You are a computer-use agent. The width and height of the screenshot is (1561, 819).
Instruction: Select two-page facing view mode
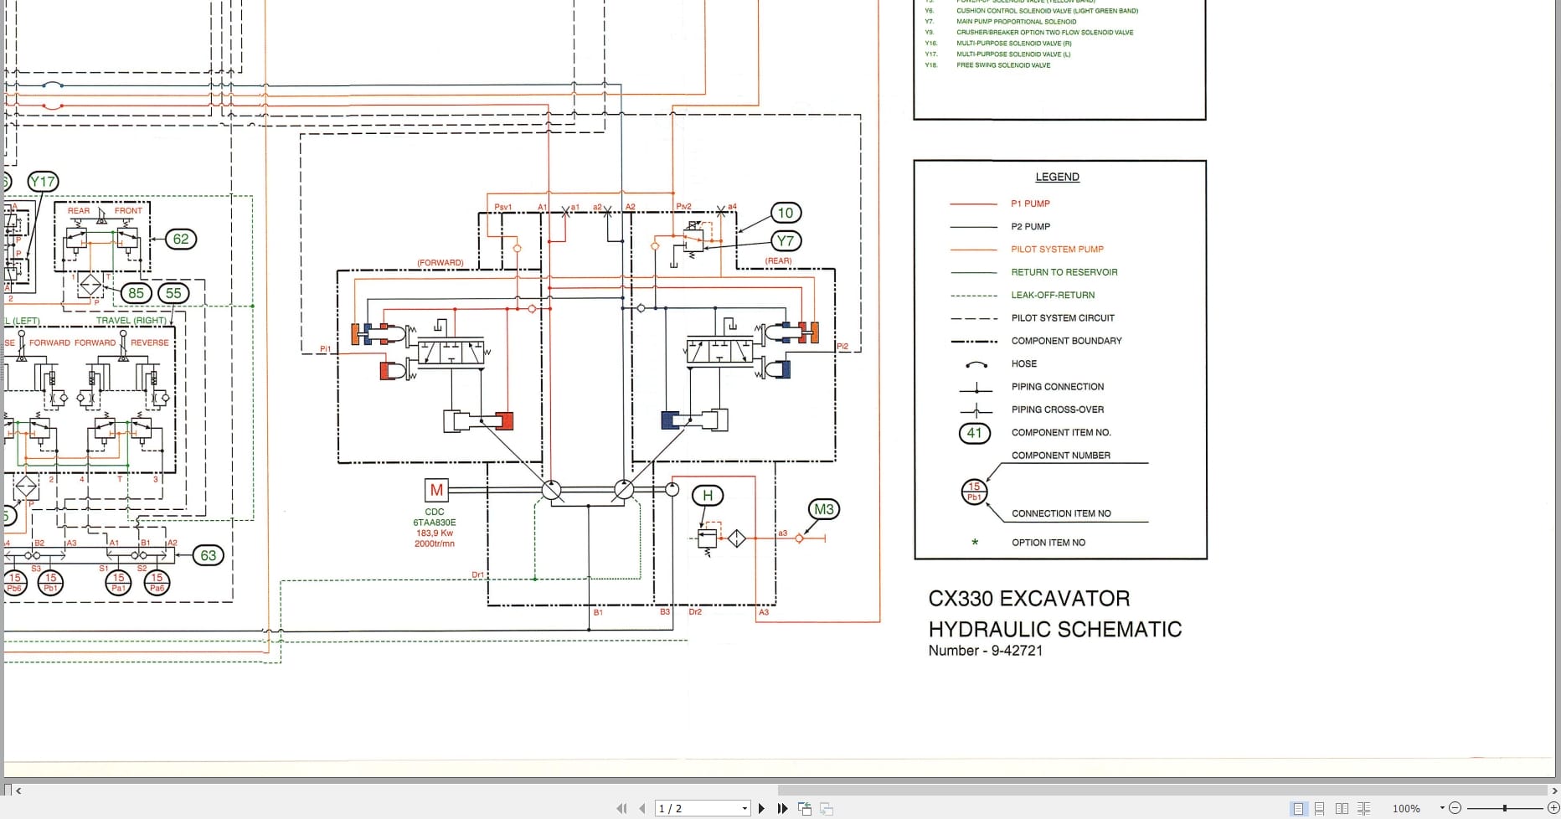(1342, 808)
